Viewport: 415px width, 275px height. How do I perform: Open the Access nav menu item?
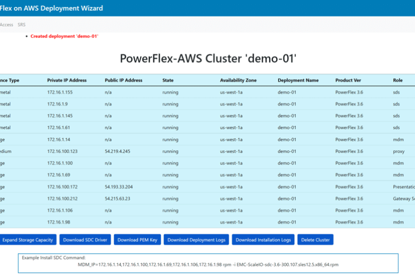(6, 25)
